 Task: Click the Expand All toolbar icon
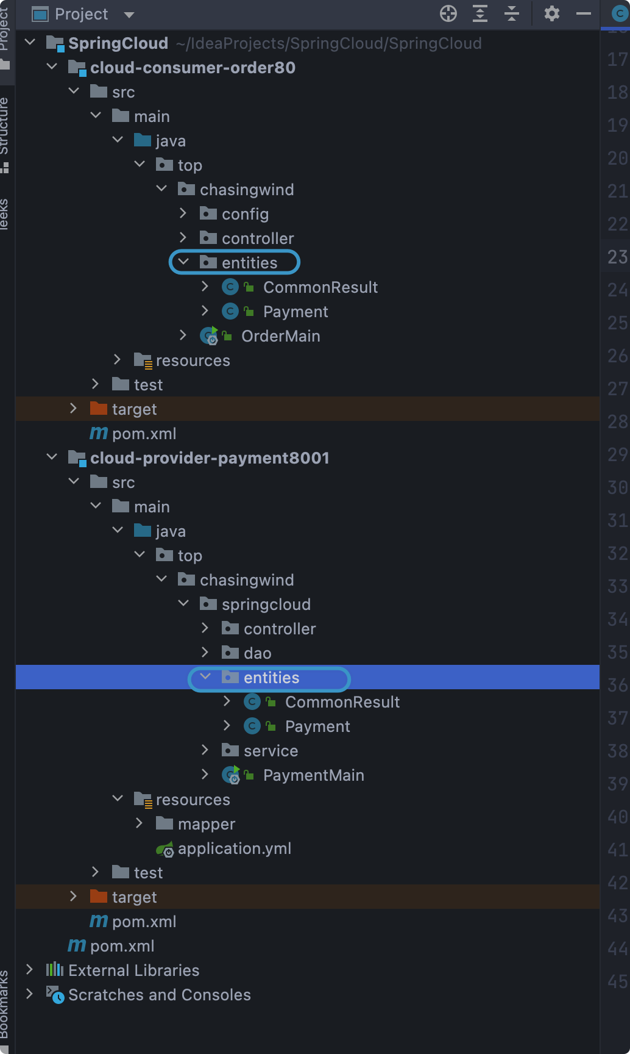[x=480, y=13]
